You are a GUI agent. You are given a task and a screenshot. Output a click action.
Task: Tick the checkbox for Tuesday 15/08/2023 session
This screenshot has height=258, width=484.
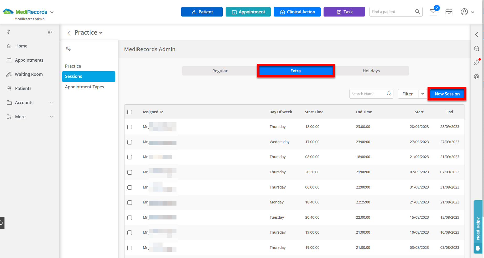130,218
